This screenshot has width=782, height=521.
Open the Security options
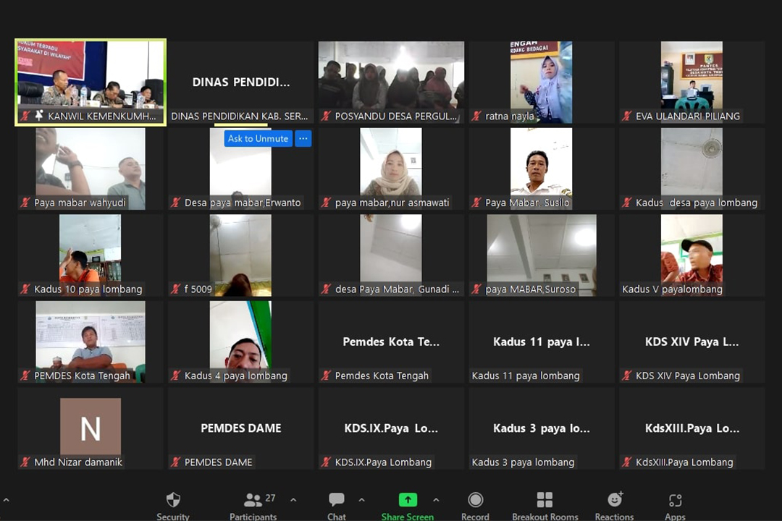(173, 505)
